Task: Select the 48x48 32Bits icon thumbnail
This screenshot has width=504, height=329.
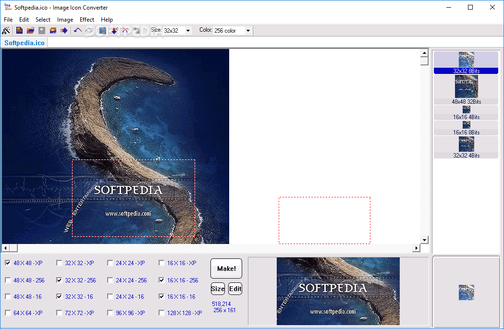Action: [466, 90]
